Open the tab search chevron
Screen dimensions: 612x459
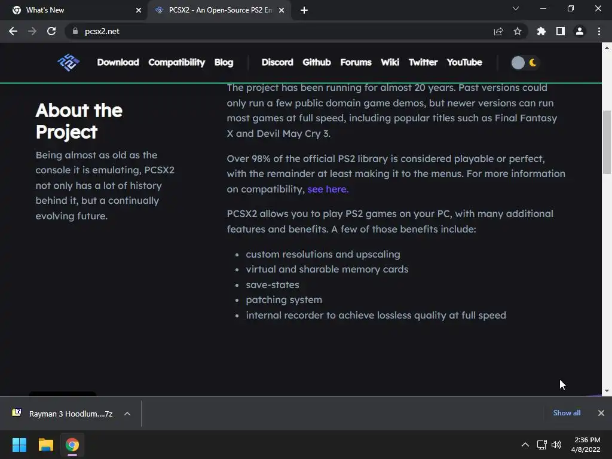pyautogui.click(x=516, y=8)
